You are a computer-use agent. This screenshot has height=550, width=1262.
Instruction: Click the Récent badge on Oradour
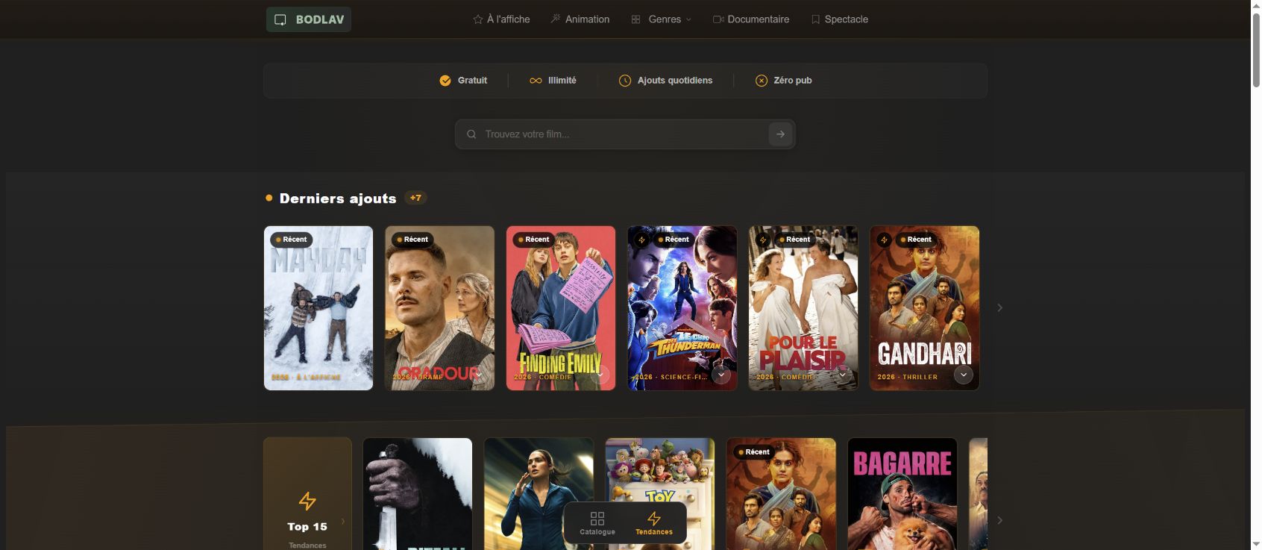[412, 240]
